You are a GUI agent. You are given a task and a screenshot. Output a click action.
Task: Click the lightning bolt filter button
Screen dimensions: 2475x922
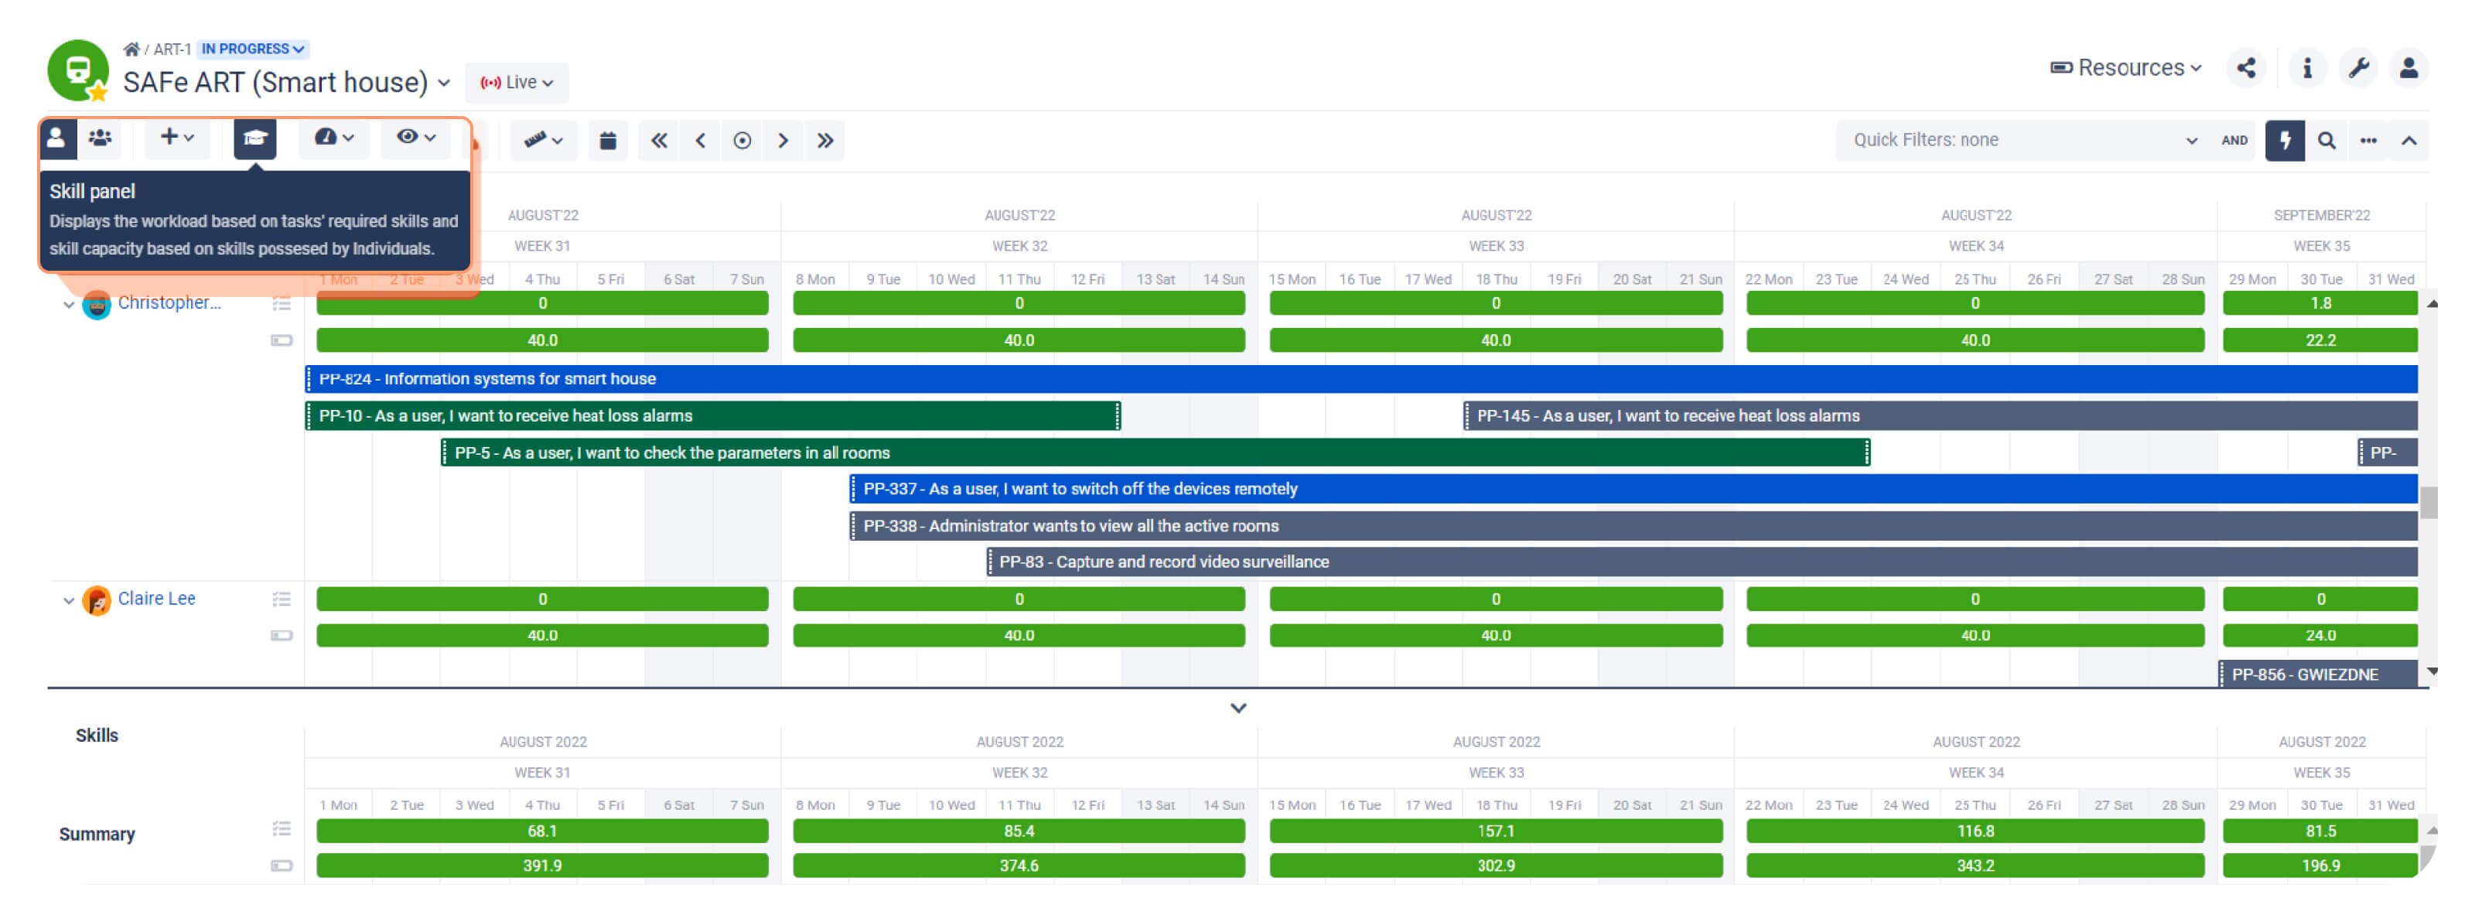point(2285,142)
